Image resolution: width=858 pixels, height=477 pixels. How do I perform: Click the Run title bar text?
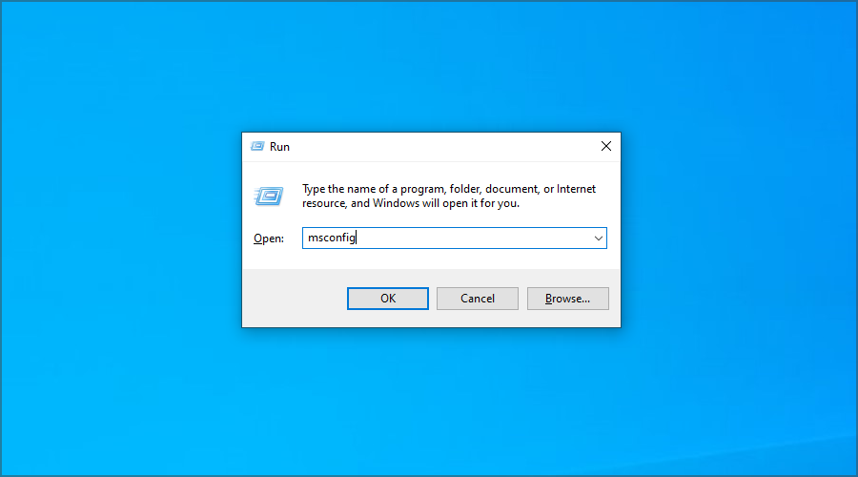279,147
